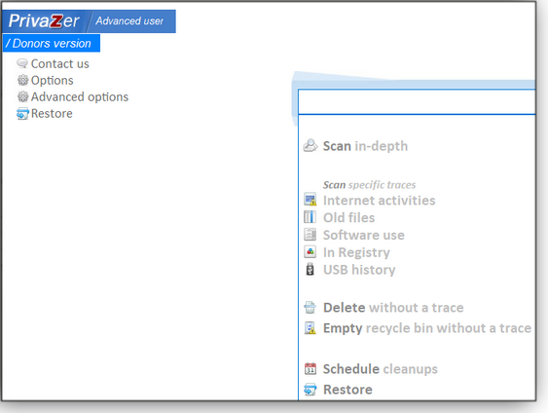The height and width of the screenshot is (413, 548).
Task: Click the Scan in-depth magnifier icon
Action: pos(311,145)
